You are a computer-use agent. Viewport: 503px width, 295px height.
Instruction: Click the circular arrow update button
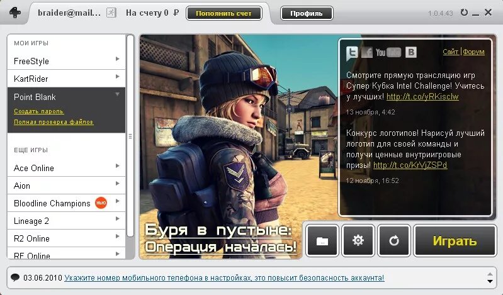coord(394,241)
